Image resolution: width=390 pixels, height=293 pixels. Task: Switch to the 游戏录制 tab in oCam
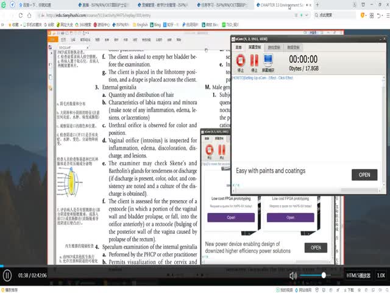[x=275, y=46]
